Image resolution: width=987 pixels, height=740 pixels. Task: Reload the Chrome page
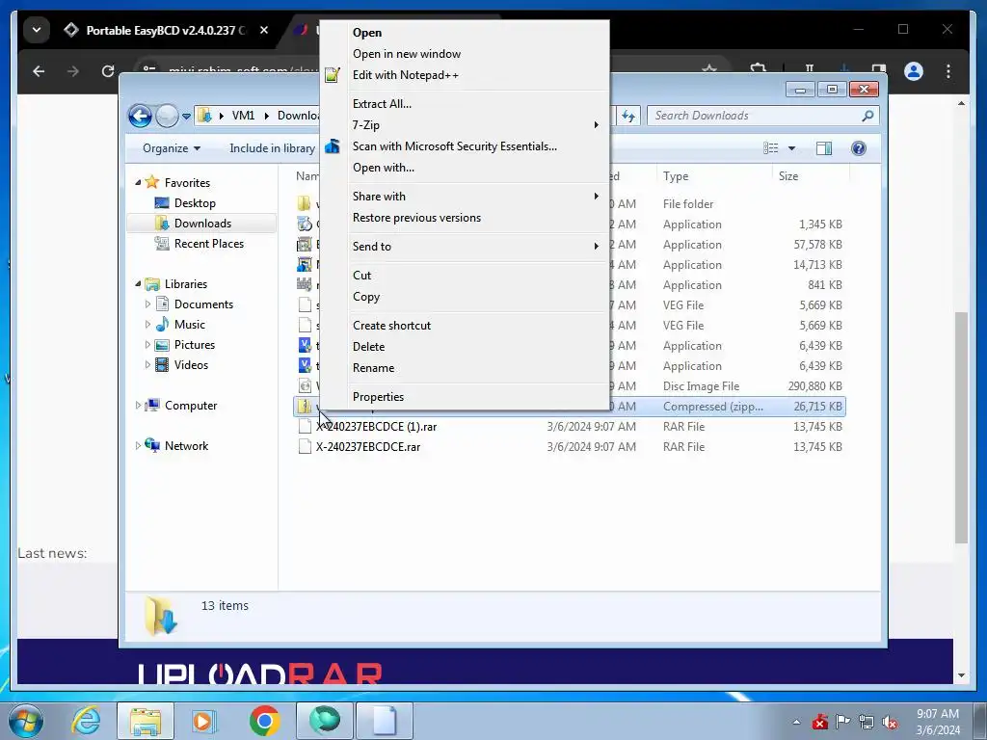[x=108, y=71]
